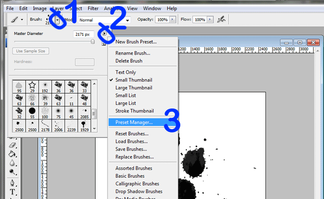Screen dimensions: 324x199
Task: Select the Eraser tool in the toolbox
Action: pyautogui.click(x=13, y=146)
